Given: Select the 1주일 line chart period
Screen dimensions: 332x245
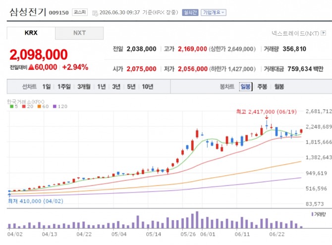Looking at the screenshot, I should (64, 87).
